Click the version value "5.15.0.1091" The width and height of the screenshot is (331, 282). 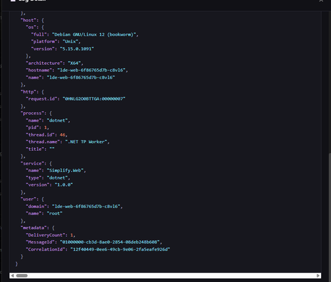pos(77,49)
